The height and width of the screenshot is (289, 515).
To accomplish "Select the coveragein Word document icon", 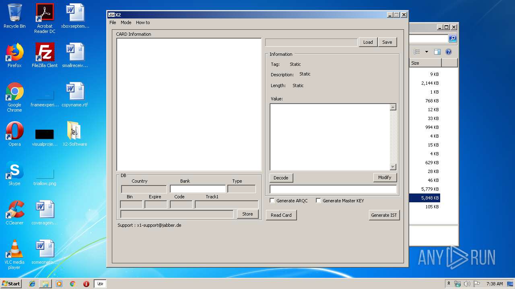I will coord(45,213).
